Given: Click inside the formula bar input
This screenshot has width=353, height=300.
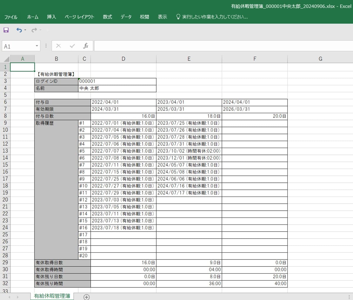Looking at the screenshot, I should (x=221, y=46).
